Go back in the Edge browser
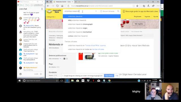This screenshot has height=102, width=181. [x=48, y=6]
